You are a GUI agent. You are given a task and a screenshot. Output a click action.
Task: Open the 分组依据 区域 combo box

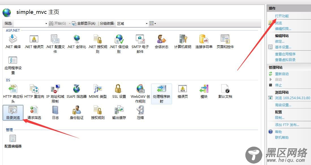click(x=132, y=23)
